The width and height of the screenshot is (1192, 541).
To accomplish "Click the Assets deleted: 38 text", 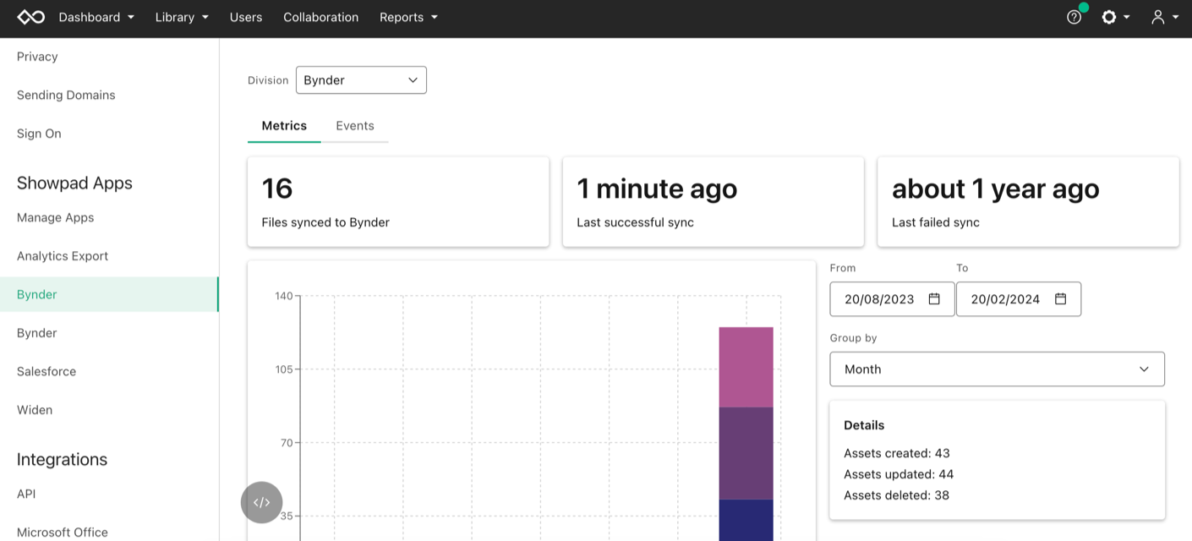I will [x=896, y=495].
